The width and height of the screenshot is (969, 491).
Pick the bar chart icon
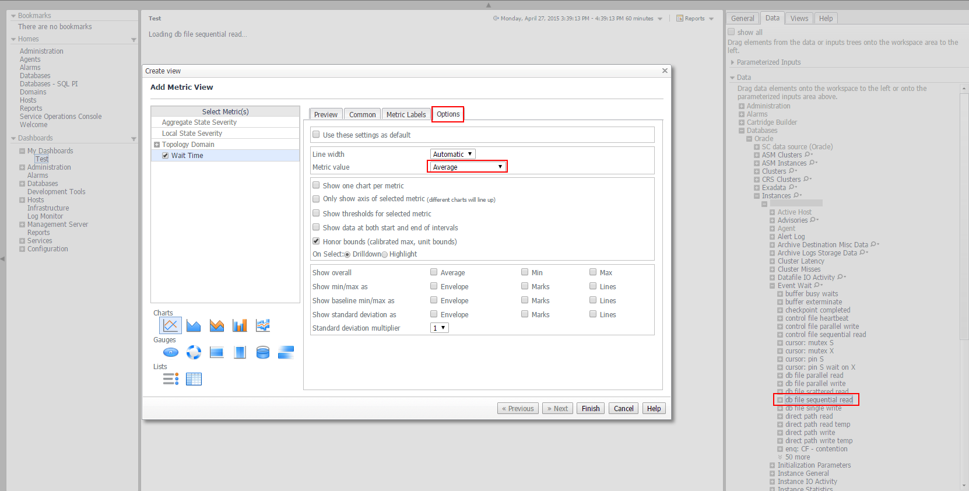click(240, 325)
